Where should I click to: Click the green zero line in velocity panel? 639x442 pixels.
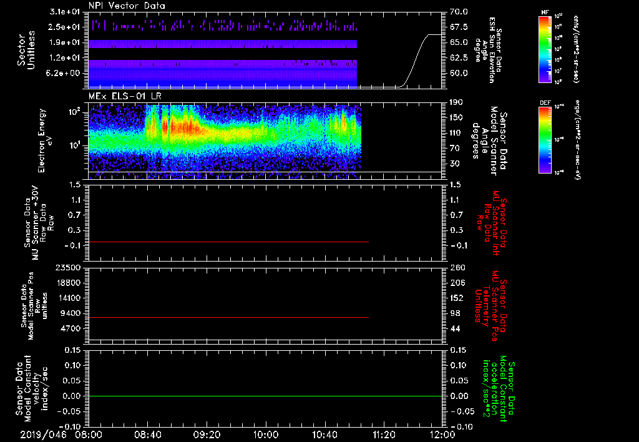click(265, 396)
